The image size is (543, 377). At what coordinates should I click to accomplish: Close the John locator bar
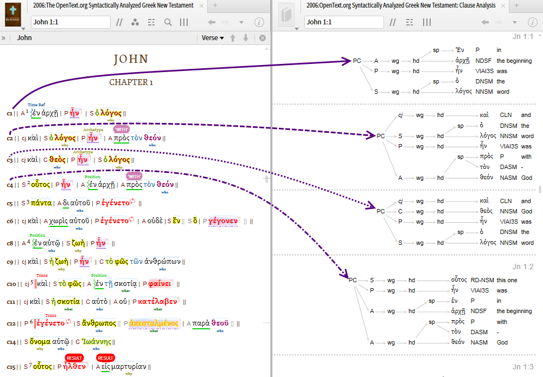(263, 38)
